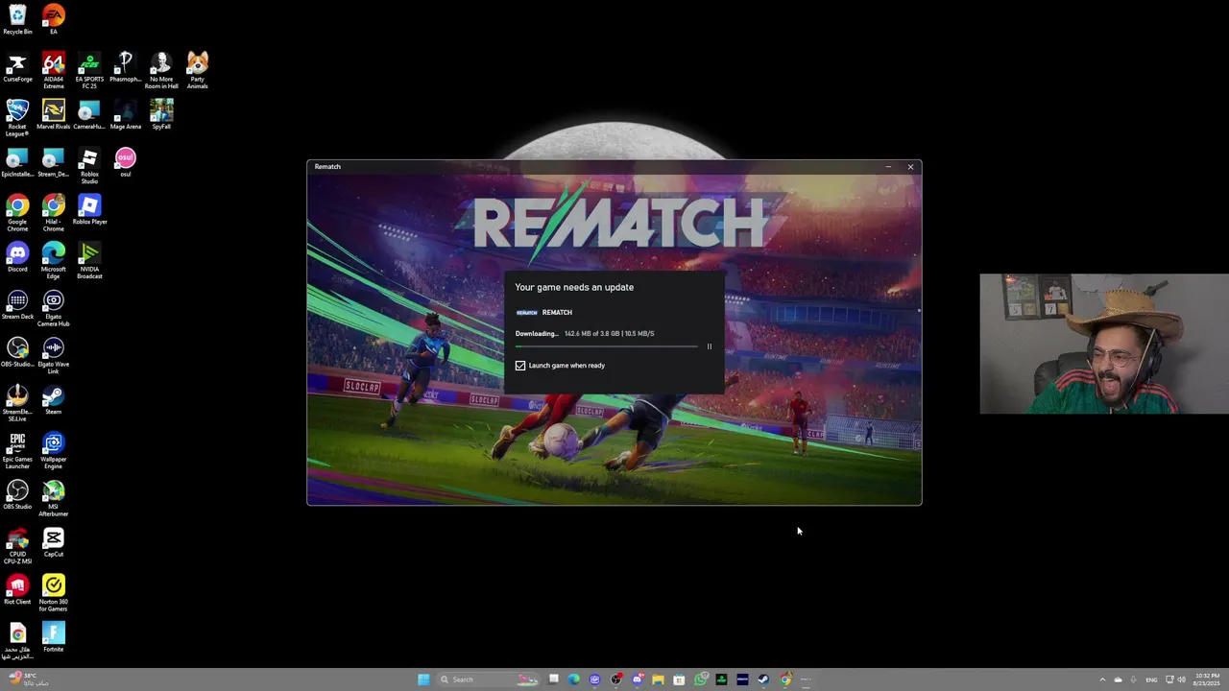
Task: Open Steam from the taskbar
Action: pyautogui.click(x=763, y=679)
